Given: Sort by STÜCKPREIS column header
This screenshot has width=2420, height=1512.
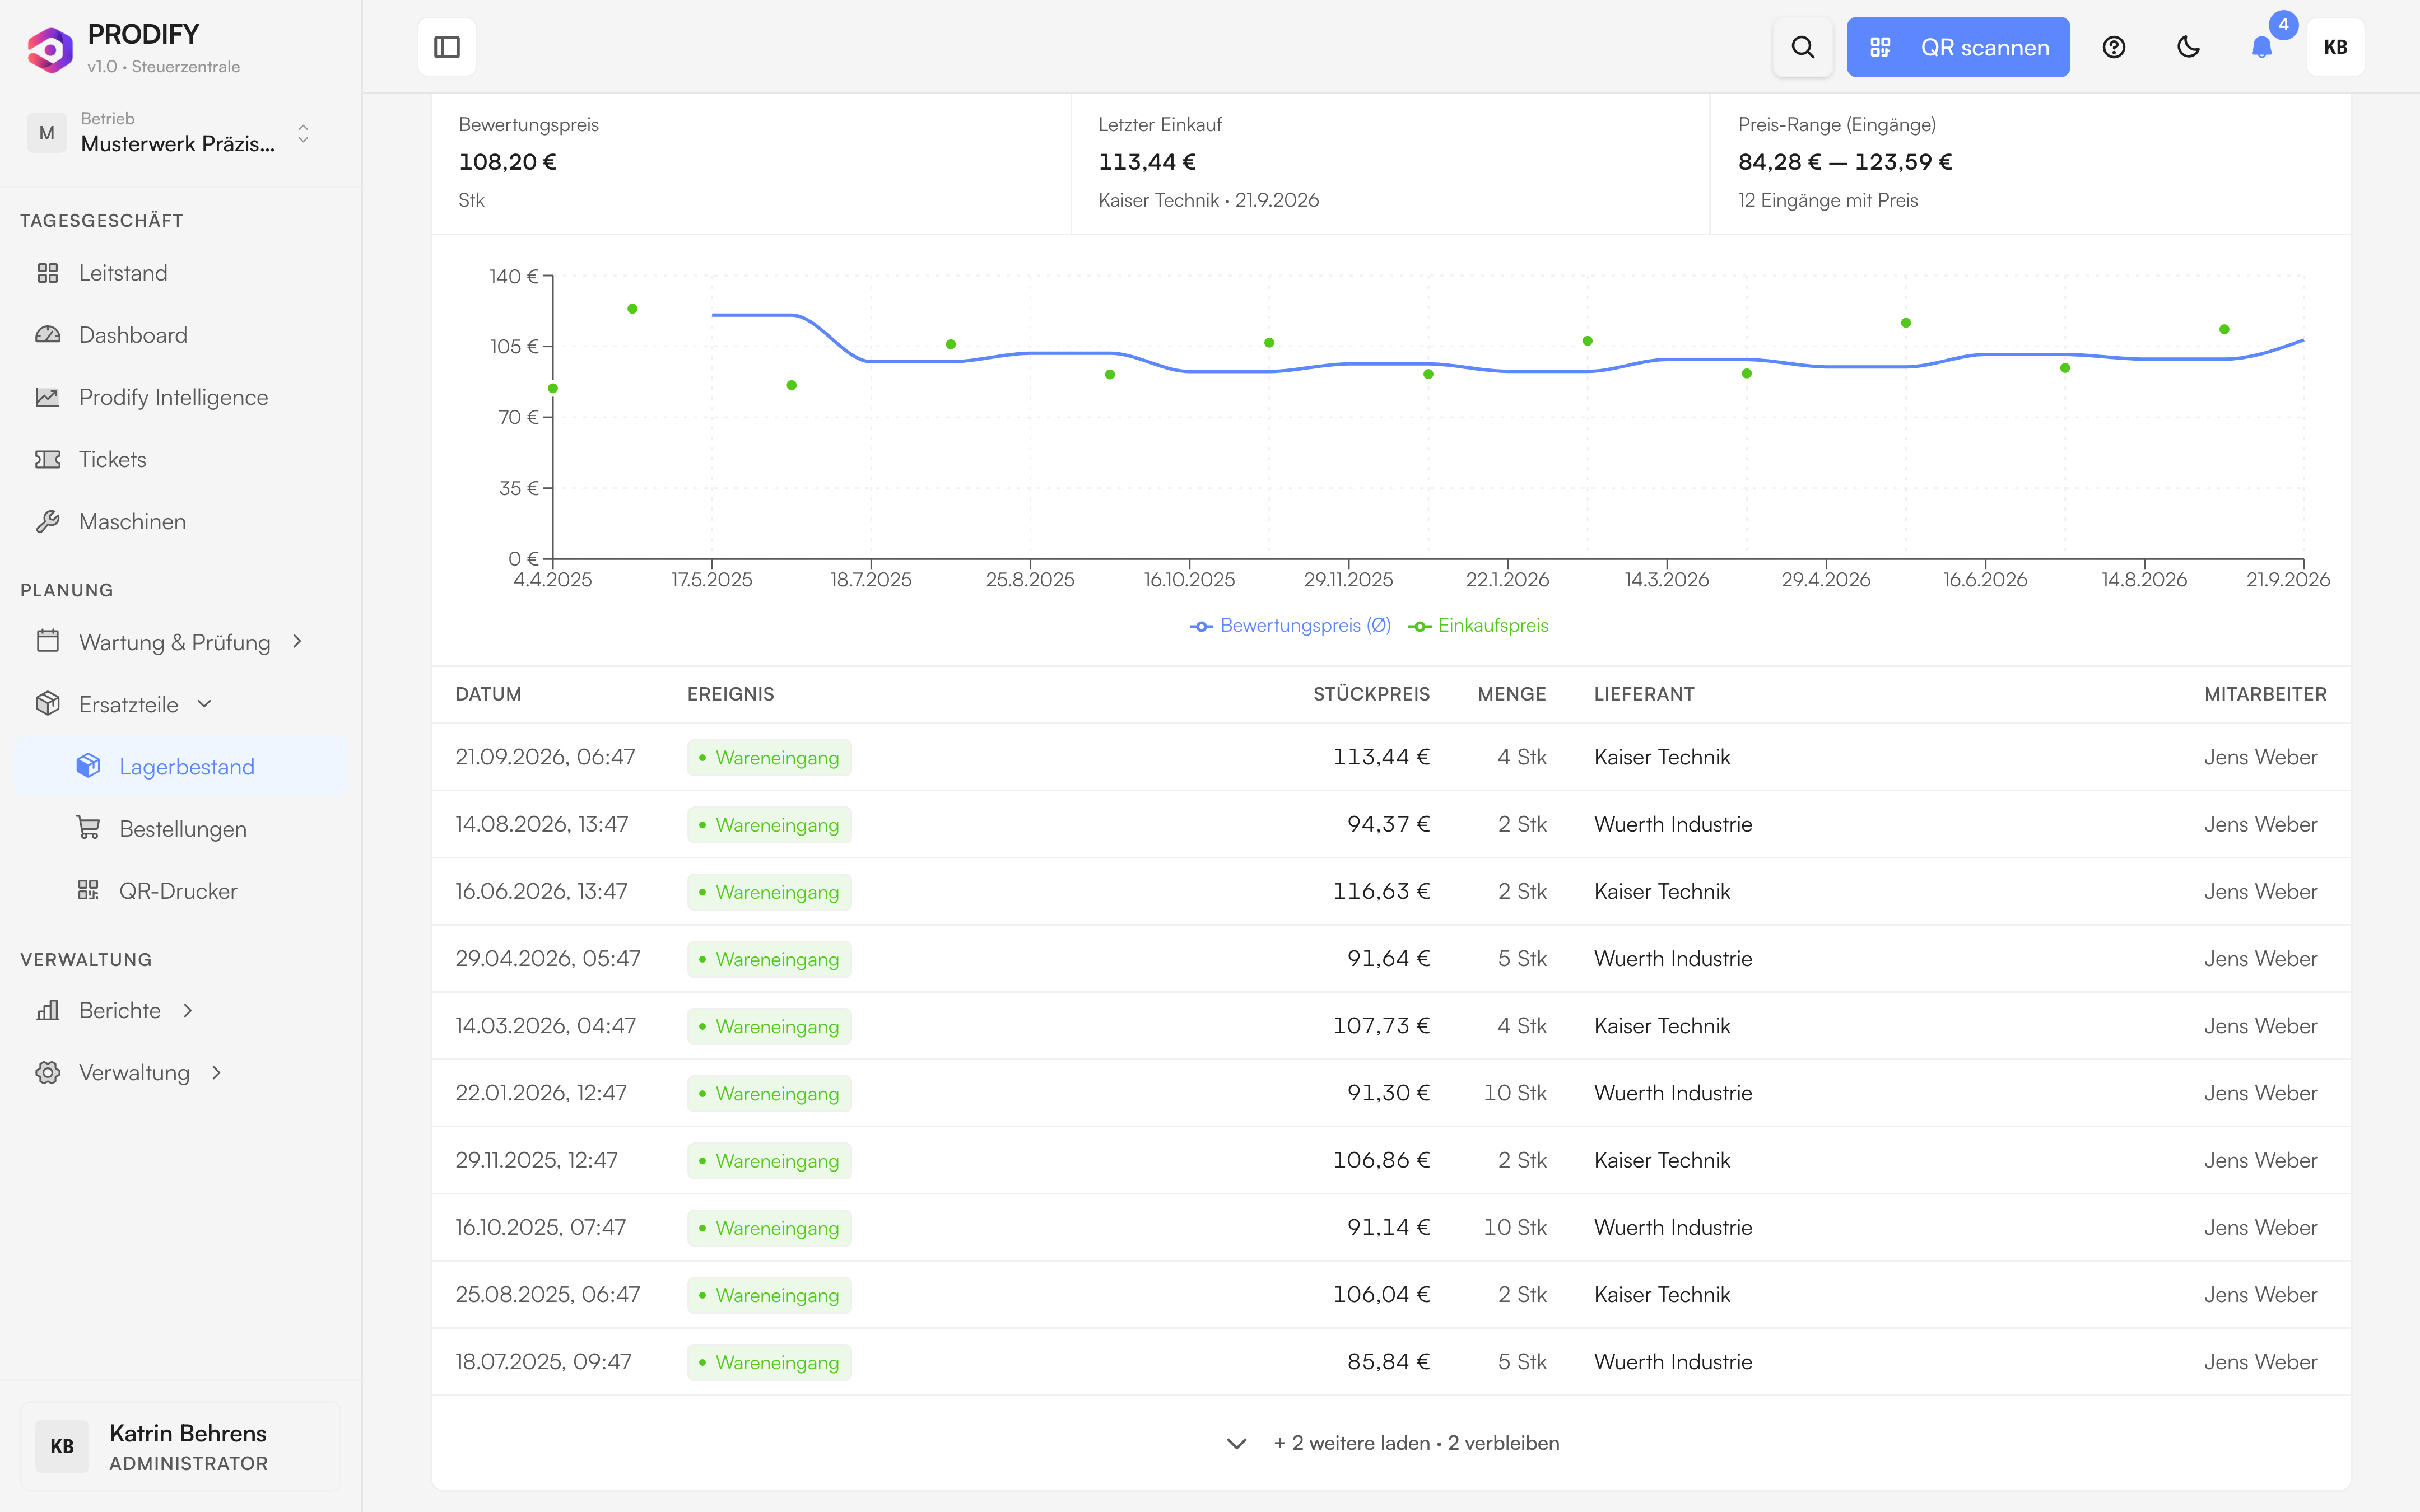Looking at the screenshot, I should click(1371, 694).
